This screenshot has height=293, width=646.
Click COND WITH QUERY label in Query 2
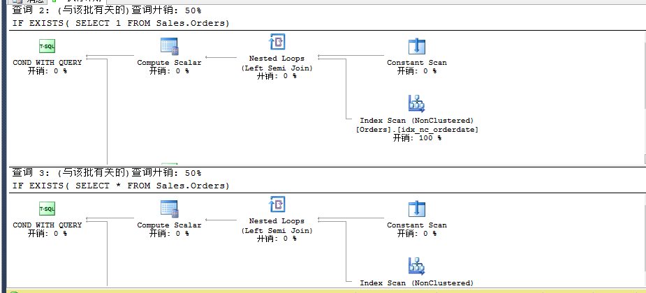pyautogui.click(x=47, y=63)
